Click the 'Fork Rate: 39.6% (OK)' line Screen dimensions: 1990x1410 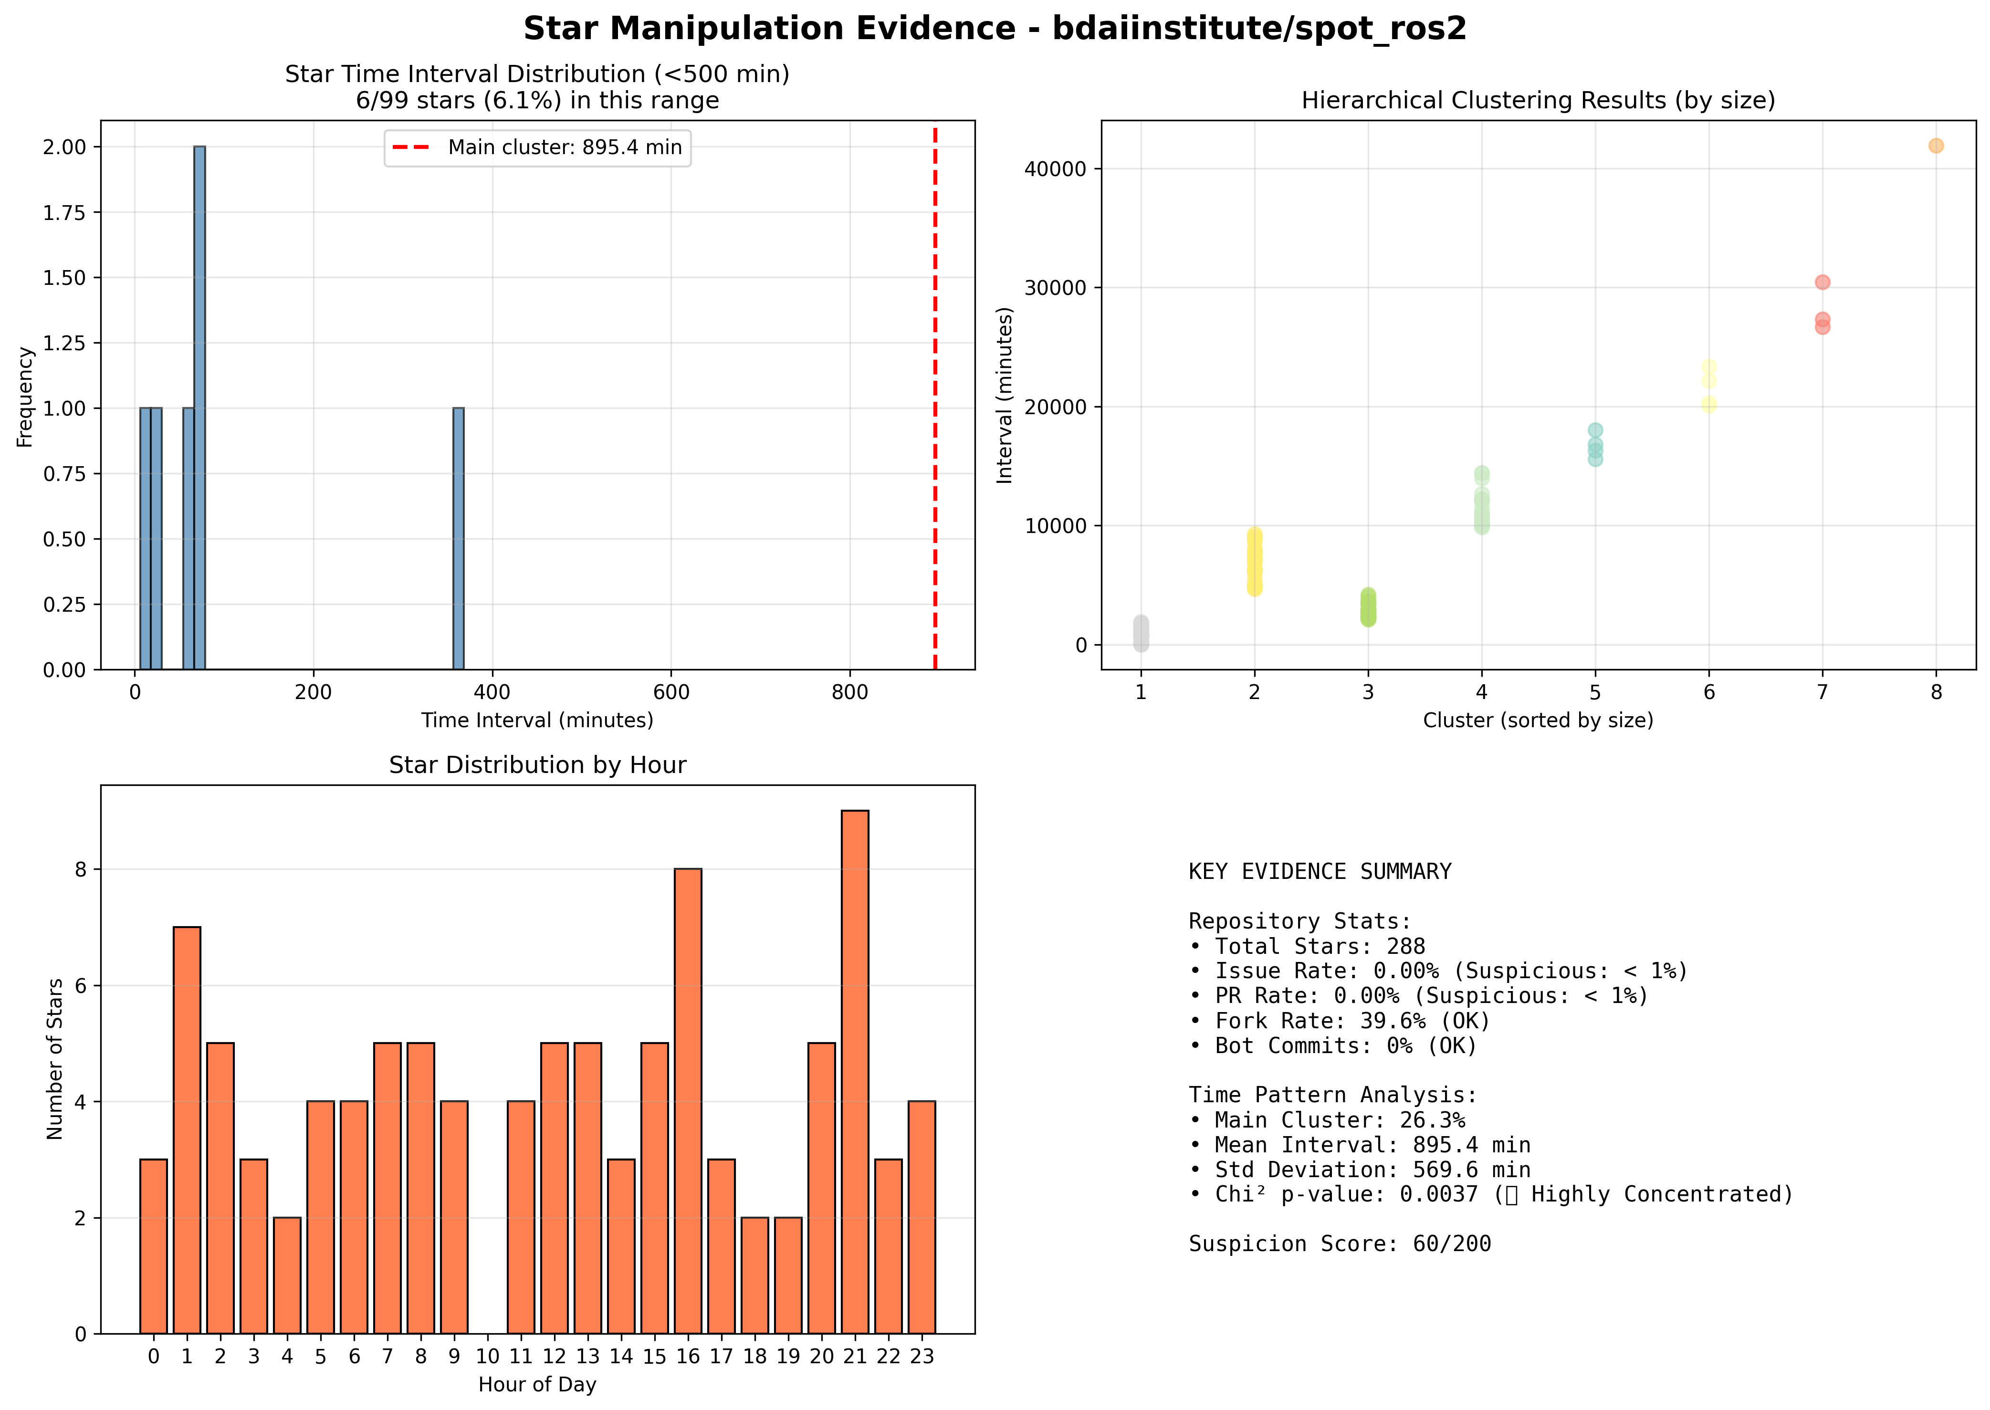coord(1340,1021)
